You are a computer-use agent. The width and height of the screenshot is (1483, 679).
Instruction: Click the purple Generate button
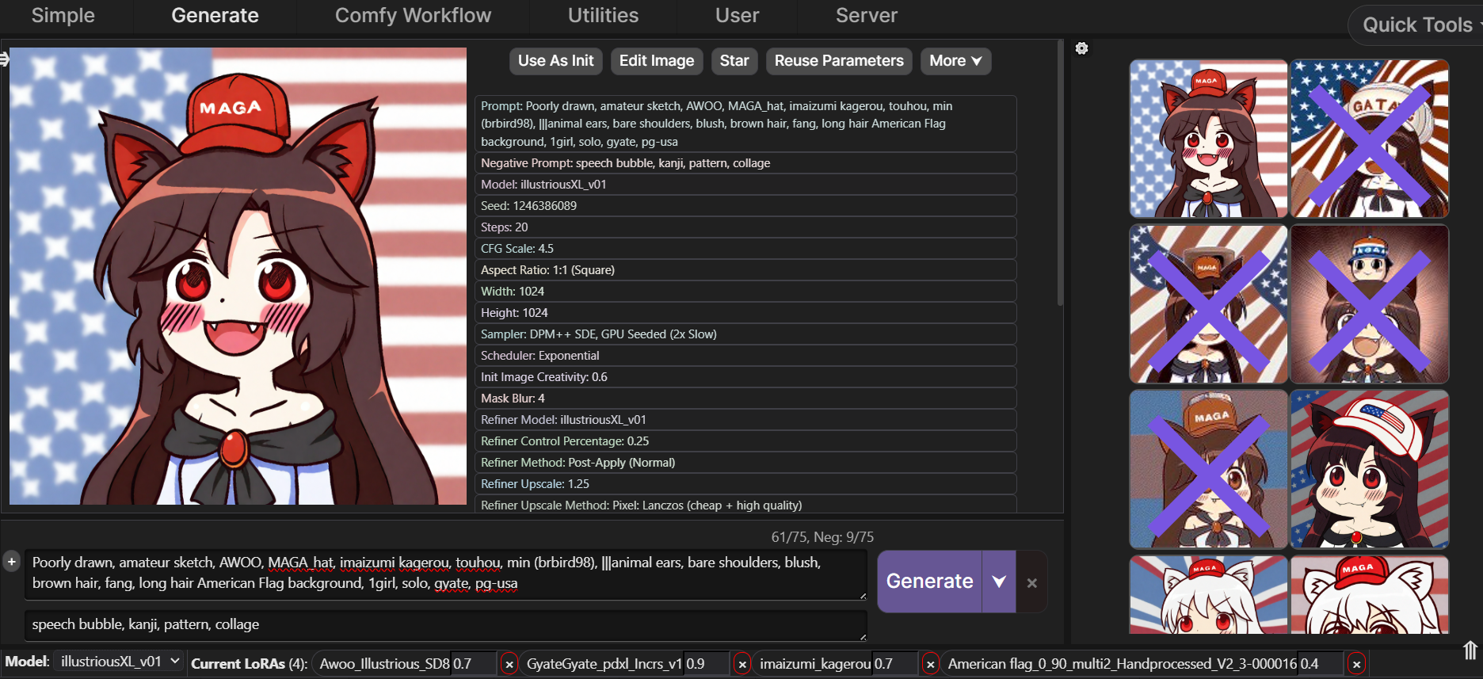point(929,582)
